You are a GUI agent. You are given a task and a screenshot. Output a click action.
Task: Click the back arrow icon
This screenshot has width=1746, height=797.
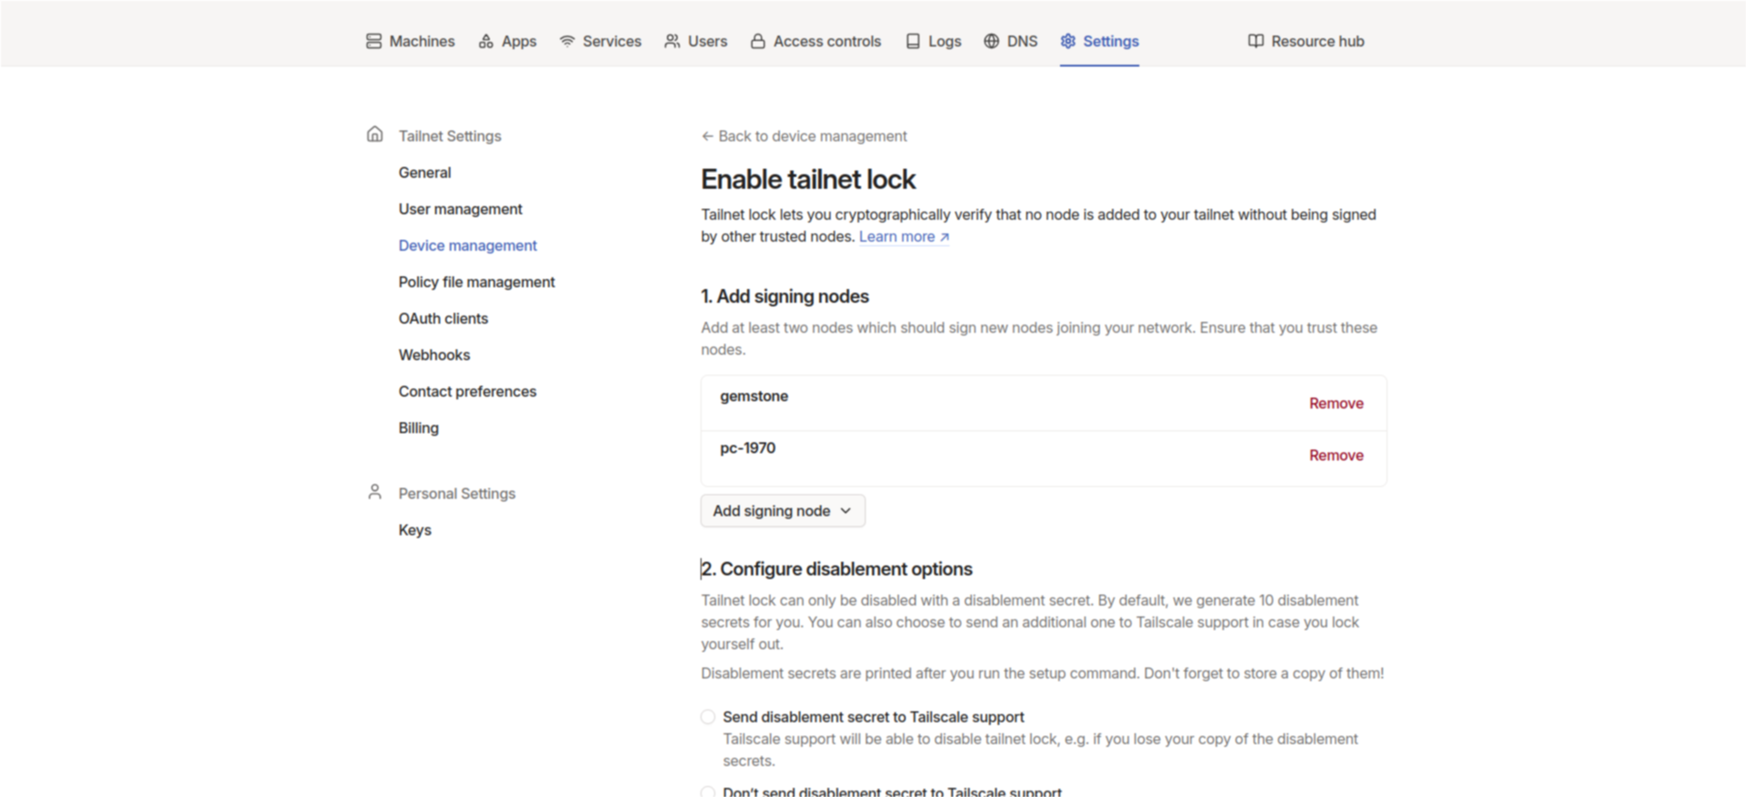tap(707, 136)
